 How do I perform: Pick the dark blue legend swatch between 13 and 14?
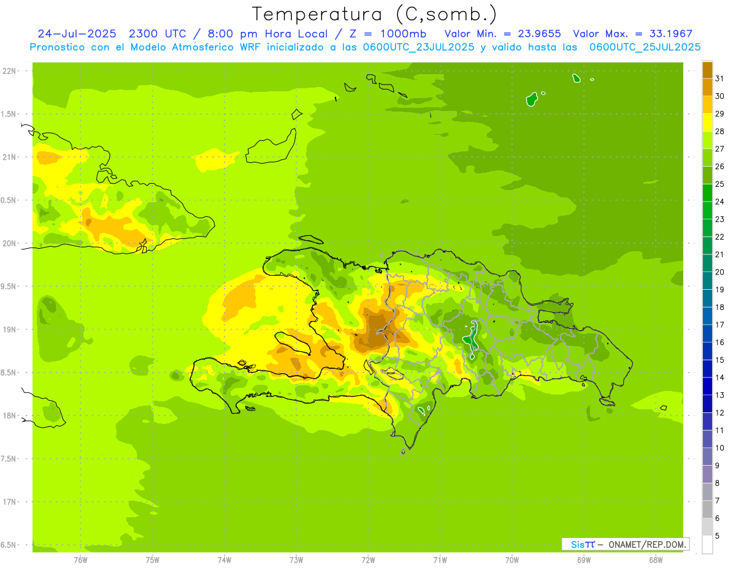[707, 386]
